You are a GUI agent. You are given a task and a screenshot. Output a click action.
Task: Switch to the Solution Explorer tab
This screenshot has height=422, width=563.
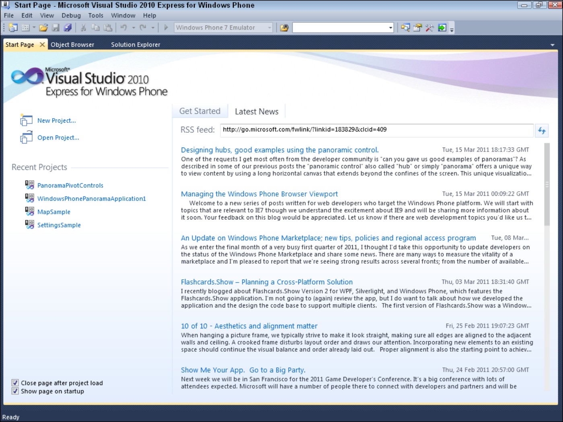136,45
